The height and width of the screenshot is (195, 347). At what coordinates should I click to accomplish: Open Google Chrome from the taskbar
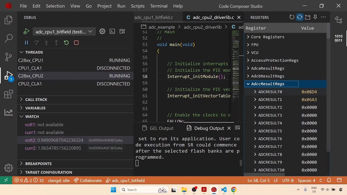pos(234,190)
